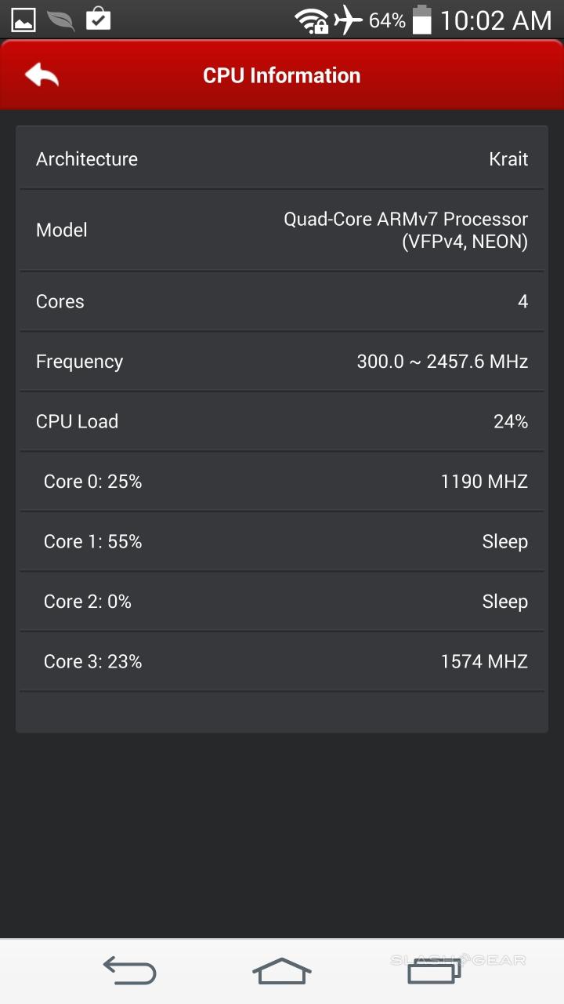Tap the picture notification icon

pos(23,20)
